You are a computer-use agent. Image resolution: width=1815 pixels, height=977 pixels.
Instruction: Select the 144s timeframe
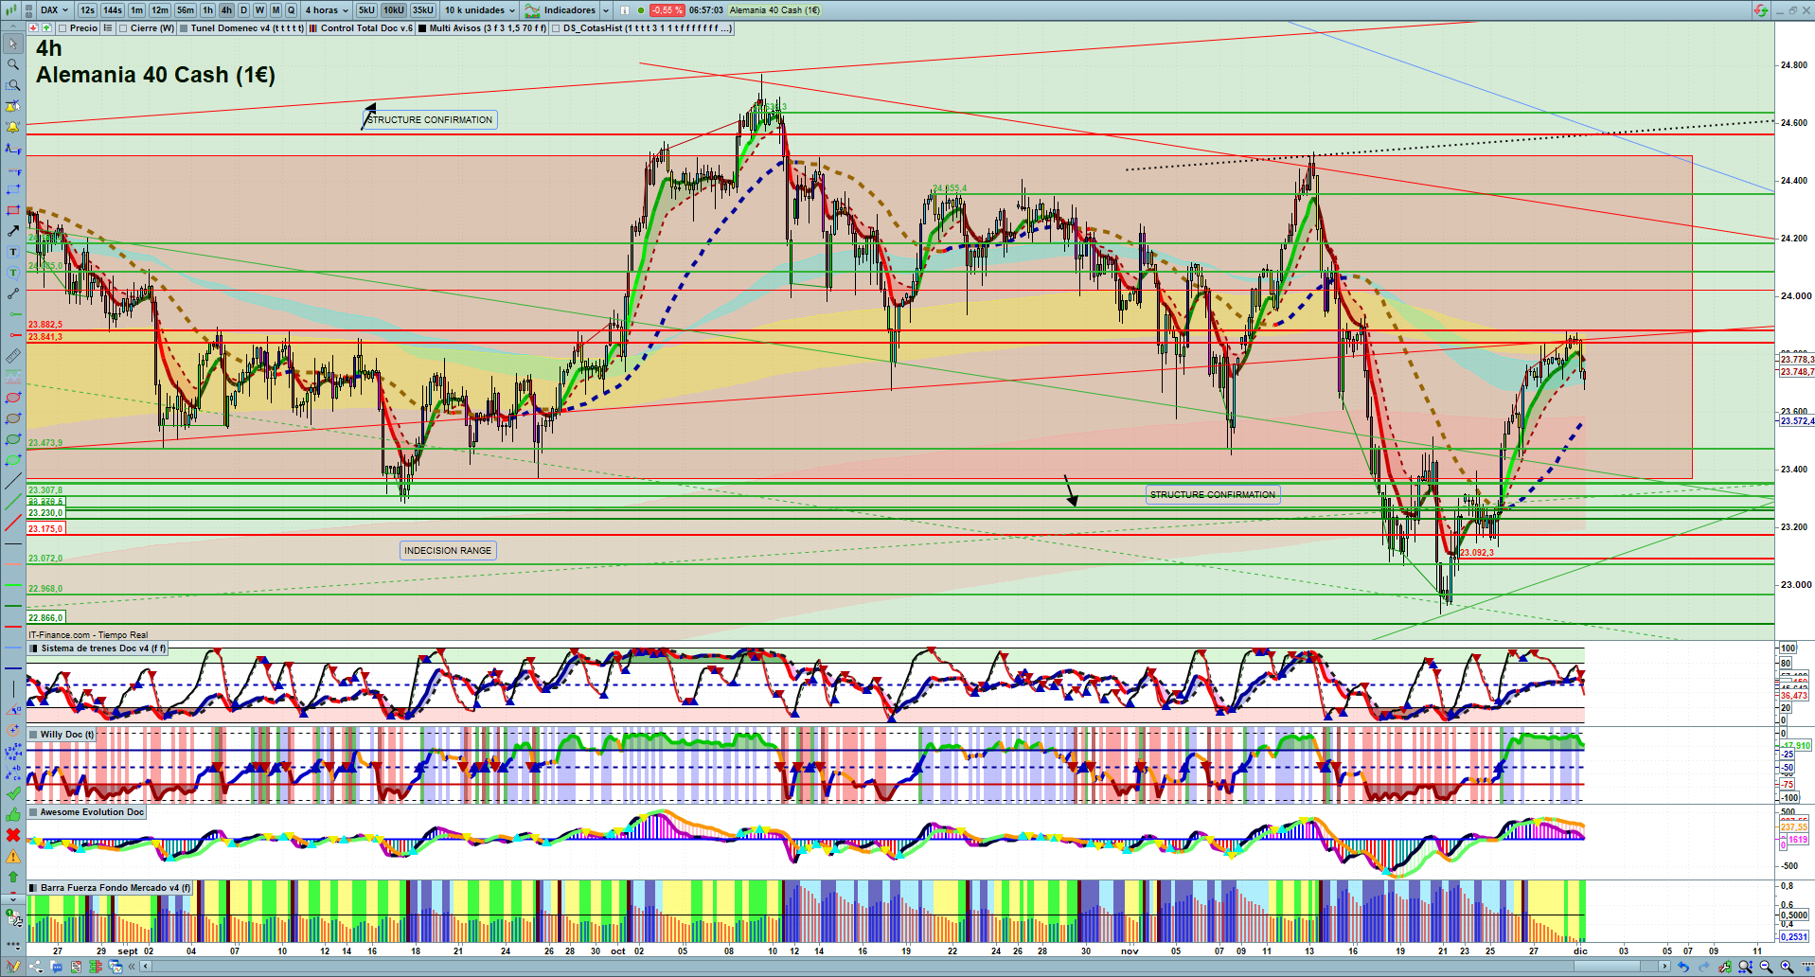point(113,10)
